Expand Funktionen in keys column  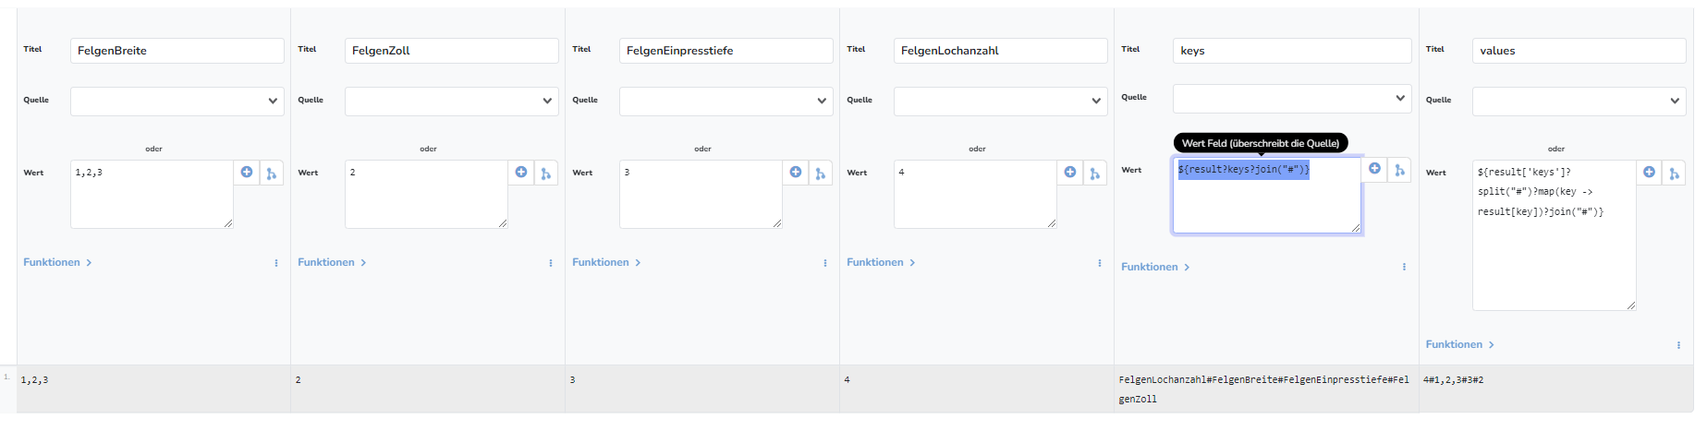(1155, 267)
